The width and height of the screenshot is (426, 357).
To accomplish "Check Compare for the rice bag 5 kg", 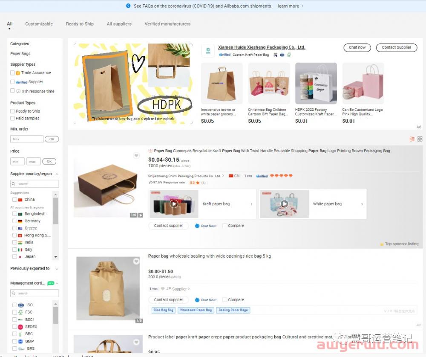I will click(x=225, y=299).
